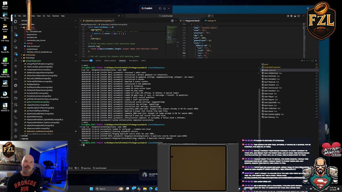Open the File menu
The image size is (342, 192).
[20, 16]
